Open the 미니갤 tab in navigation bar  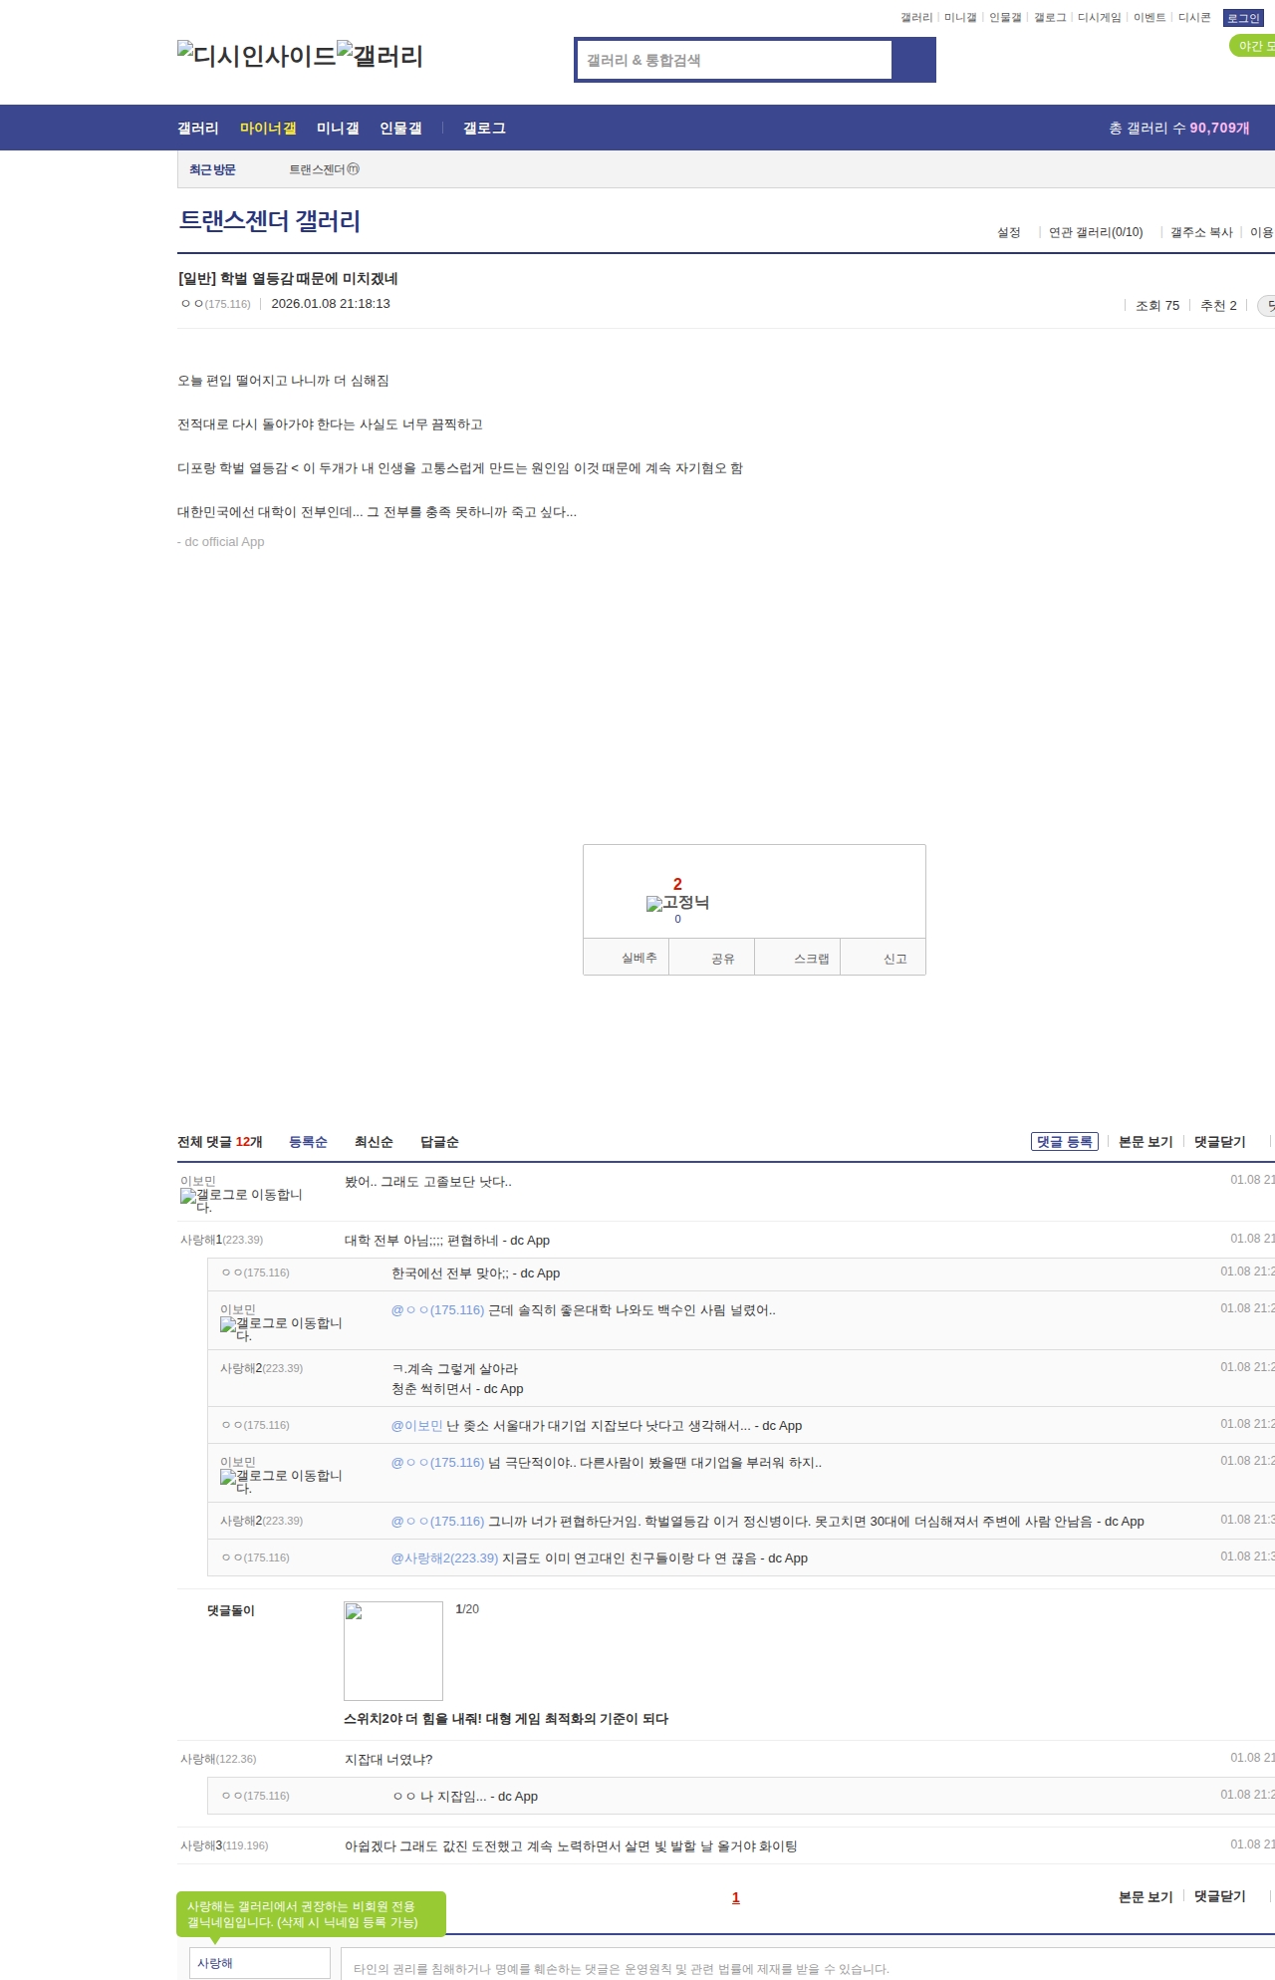click(338, 128)
